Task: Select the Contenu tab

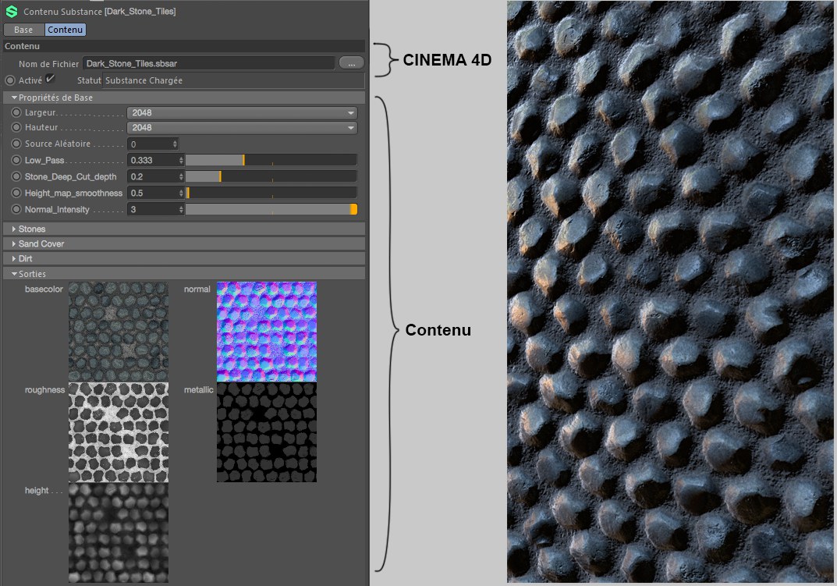Action: tap(65, 30)
